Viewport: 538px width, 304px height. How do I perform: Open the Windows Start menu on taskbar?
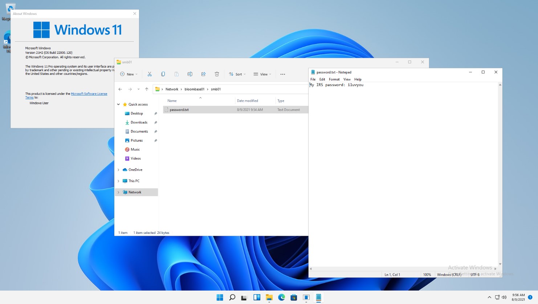[220, 297]
